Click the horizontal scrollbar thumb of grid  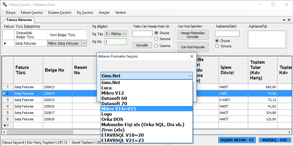pyautogui.click(x=40, y=132)
